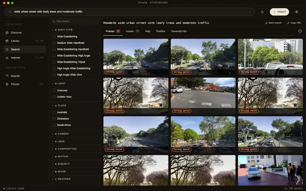Select the Search magnifier icon in sidebar
This screenshot has width=306, height=191.
pos(7,50)
